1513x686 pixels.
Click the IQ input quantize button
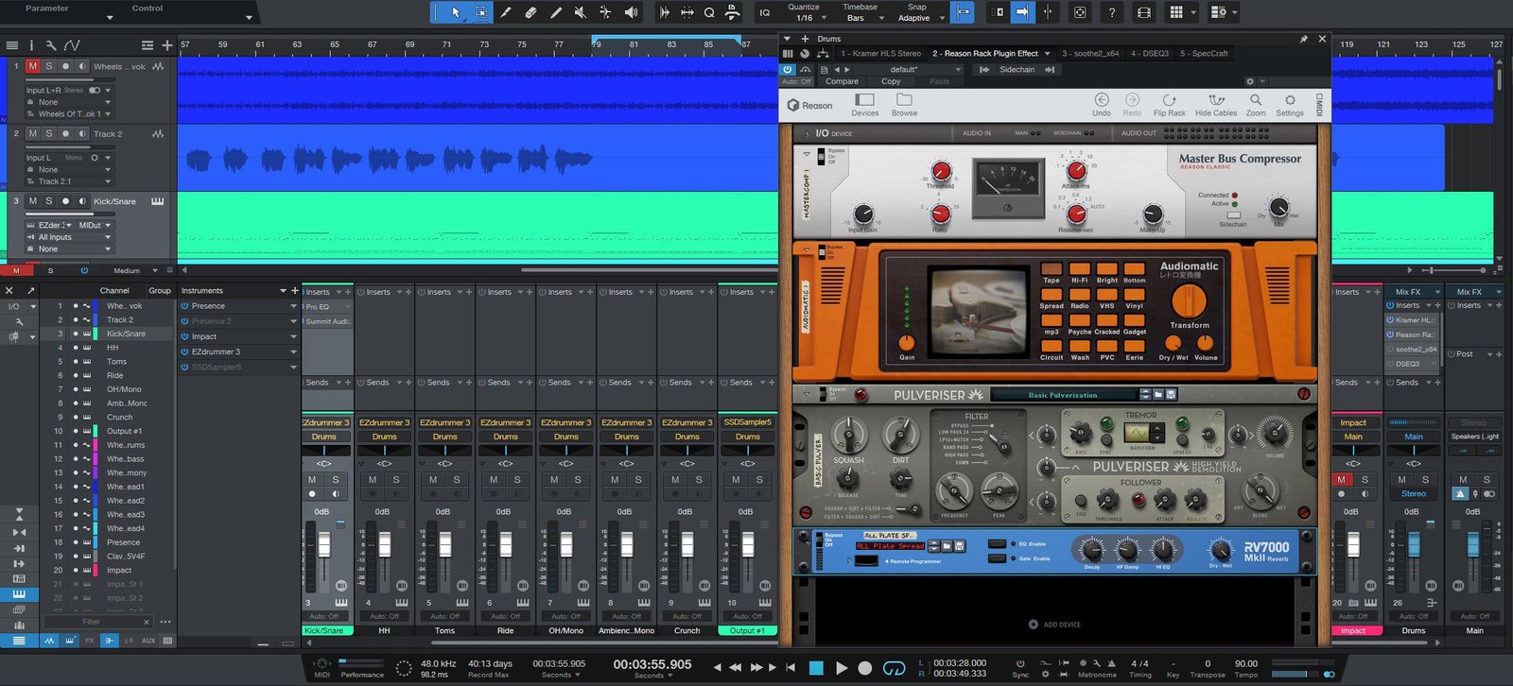(x=764, y=12)
